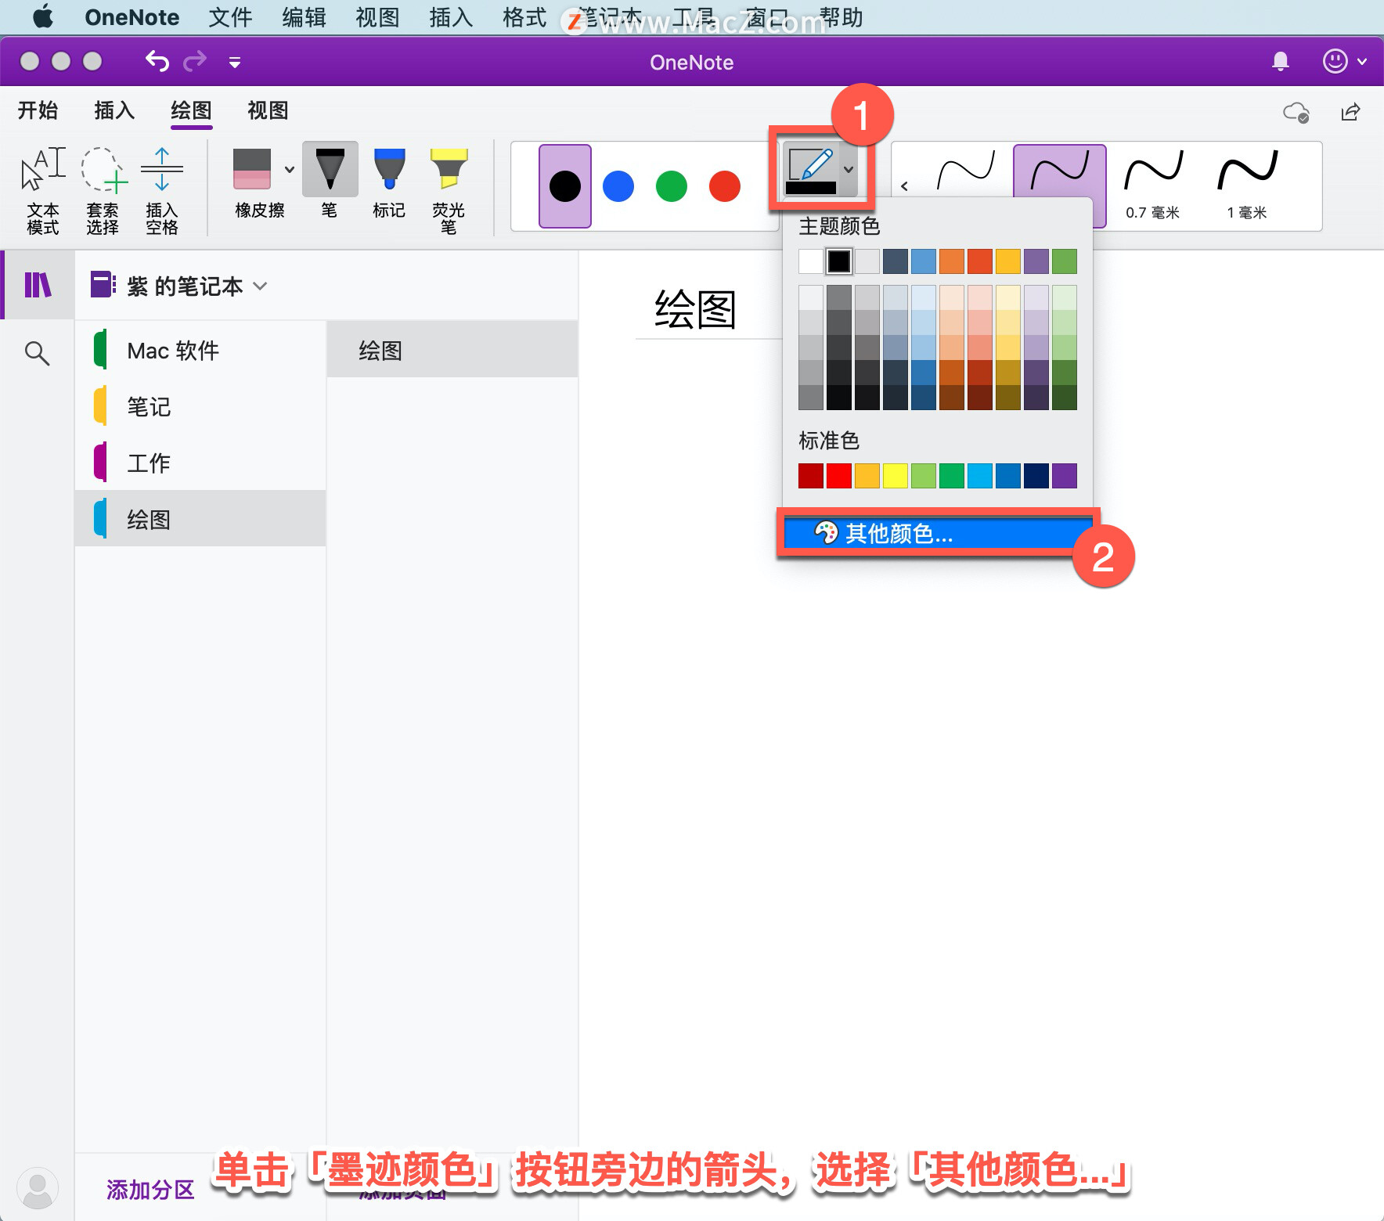
Task: Click the 绘图 page title field
Action: point(695,309)
